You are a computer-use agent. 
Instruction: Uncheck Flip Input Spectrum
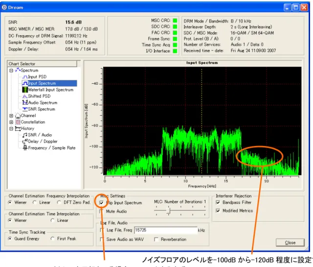(x=101, y=203)
